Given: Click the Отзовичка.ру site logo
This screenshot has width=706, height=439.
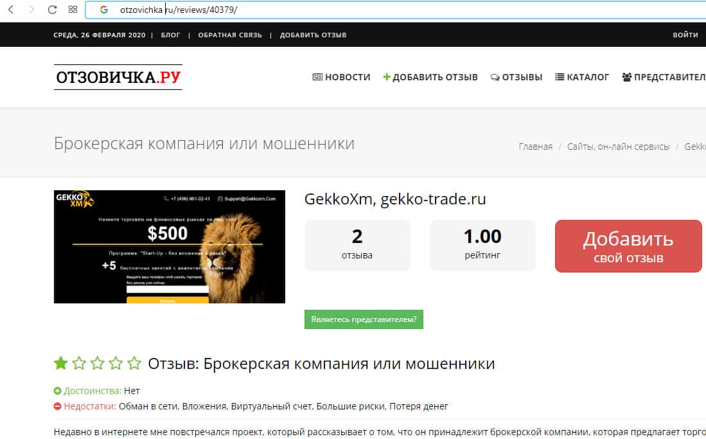Looking at the screenshot, I should [118, 77].
